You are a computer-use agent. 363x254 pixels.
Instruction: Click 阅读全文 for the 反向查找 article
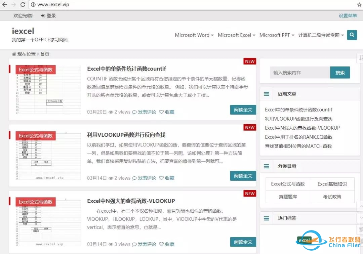click(x=243, y=176)
